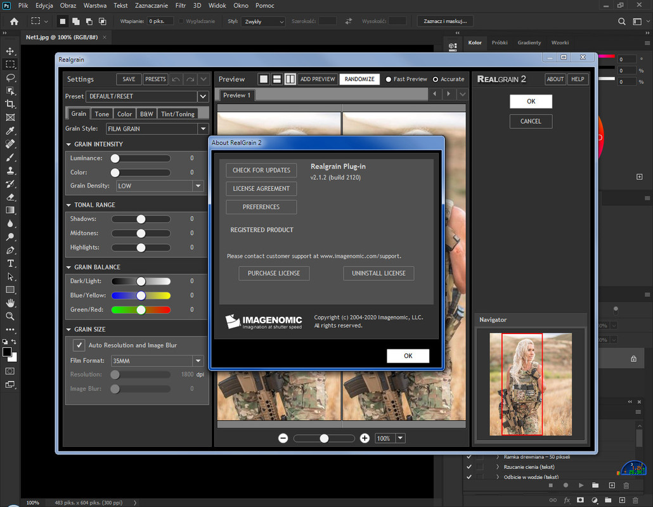The height and width of the screenshot is (507, 653).
Task: Toggle Auto Resolution and Image Blur checkbox
Action: click(79, 345)
